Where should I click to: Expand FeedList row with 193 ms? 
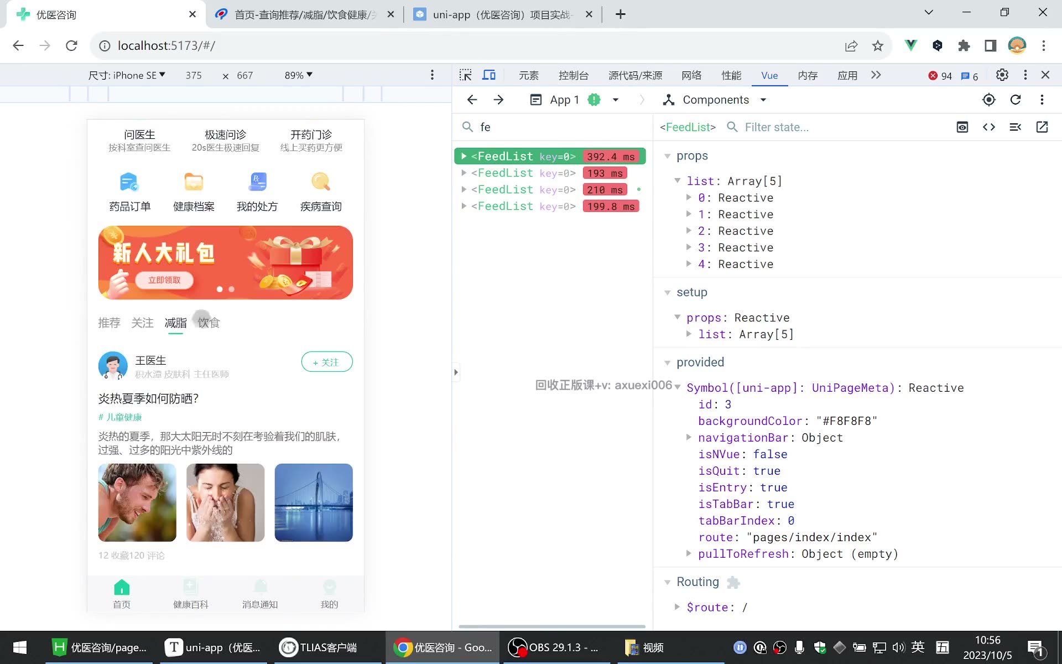coord(464,173)
